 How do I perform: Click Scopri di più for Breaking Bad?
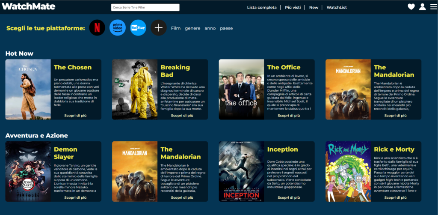point(182,116)
